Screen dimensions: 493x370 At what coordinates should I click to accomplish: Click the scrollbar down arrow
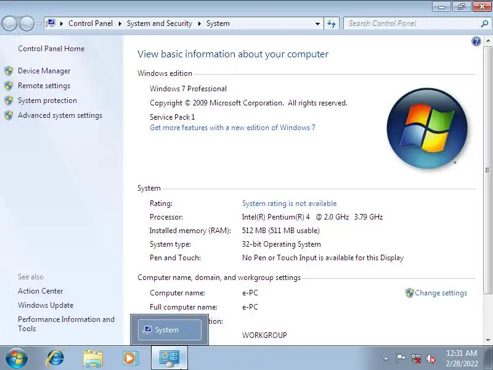coord(488,340)
